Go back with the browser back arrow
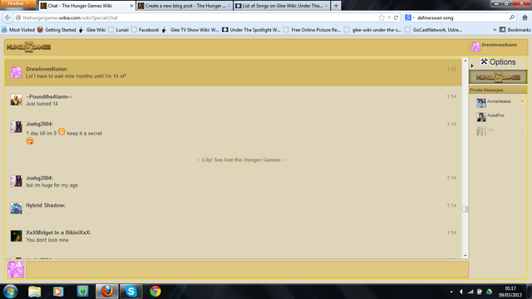532x299 pixels. pyautogui.click(x=7, y=17)
